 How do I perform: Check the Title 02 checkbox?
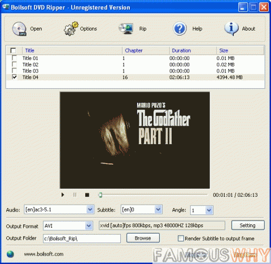[14, 64]
